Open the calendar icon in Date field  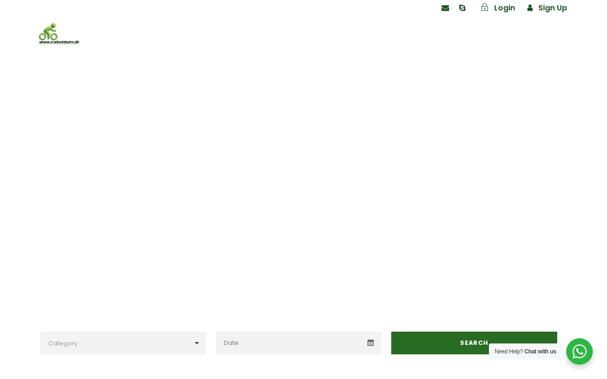[x=370, y=343]
